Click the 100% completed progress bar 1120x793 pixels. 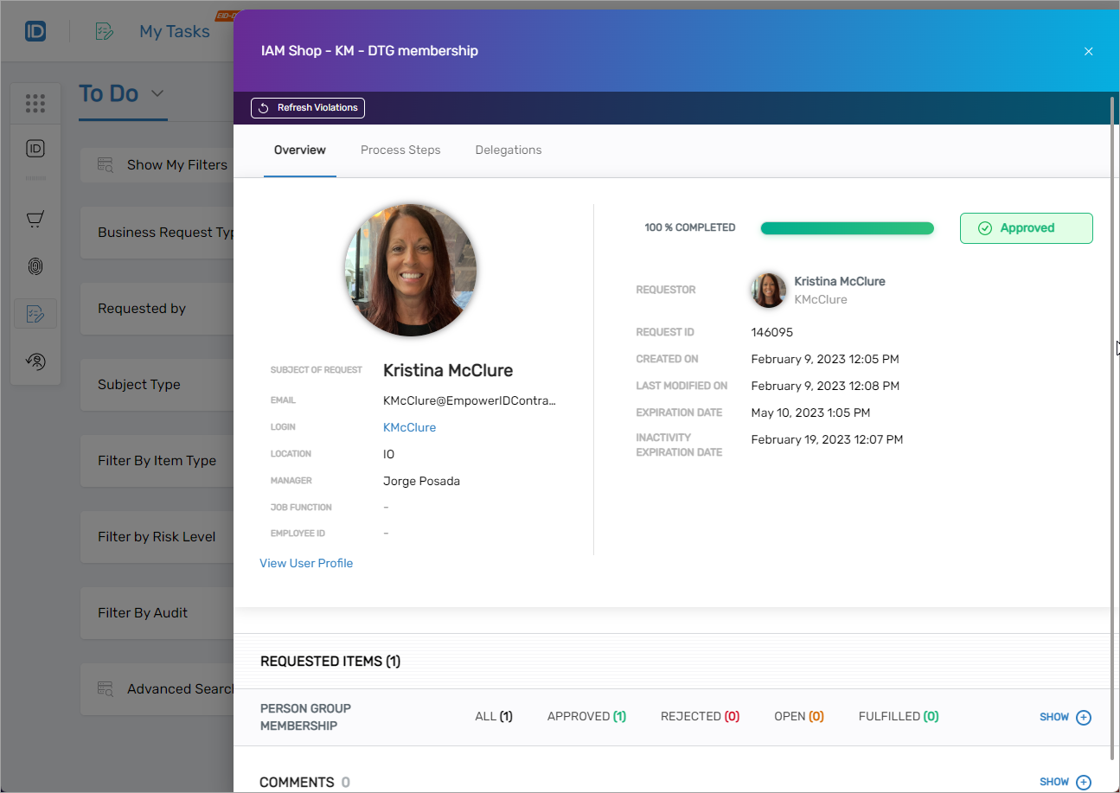pyautogui.click(x=847, y=228)
